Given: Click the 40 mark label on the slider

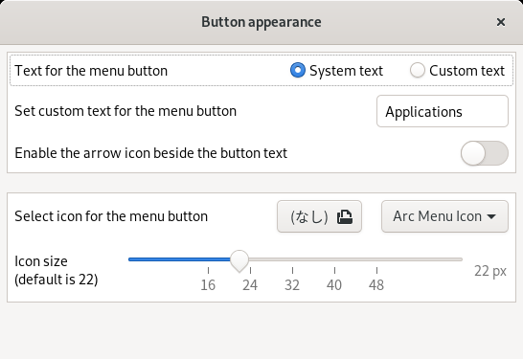Looking at the screenshot, I should [x=334, y=285].
